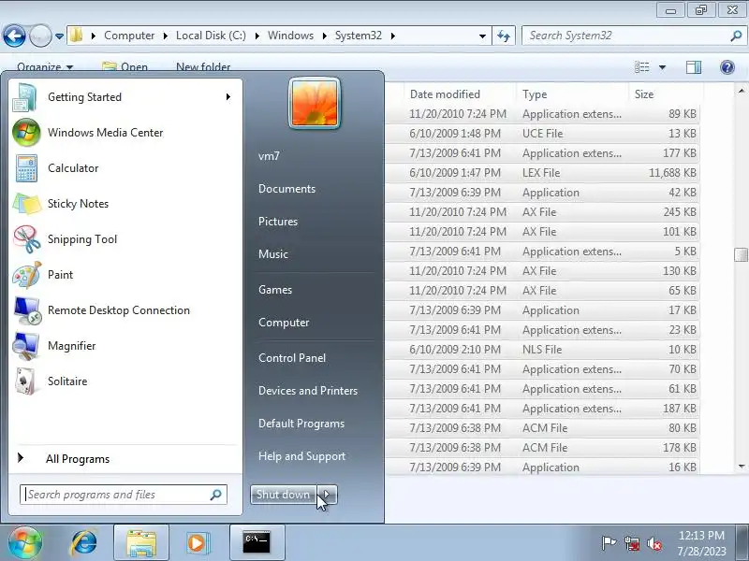
Task: Open address bar history dropdown
Action: click(x=482, y=36)
